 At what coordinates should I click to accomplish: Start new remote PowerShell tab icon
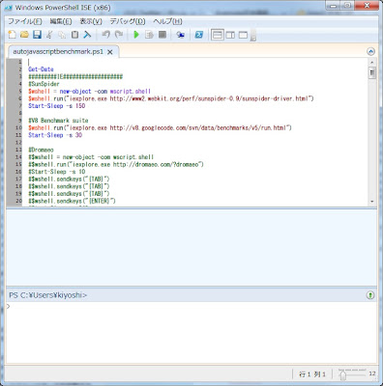[x=180, y=35]
